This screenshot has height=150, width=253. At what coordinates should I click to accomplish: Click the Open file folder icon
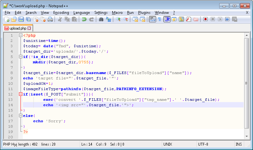(x=14, y=19)
